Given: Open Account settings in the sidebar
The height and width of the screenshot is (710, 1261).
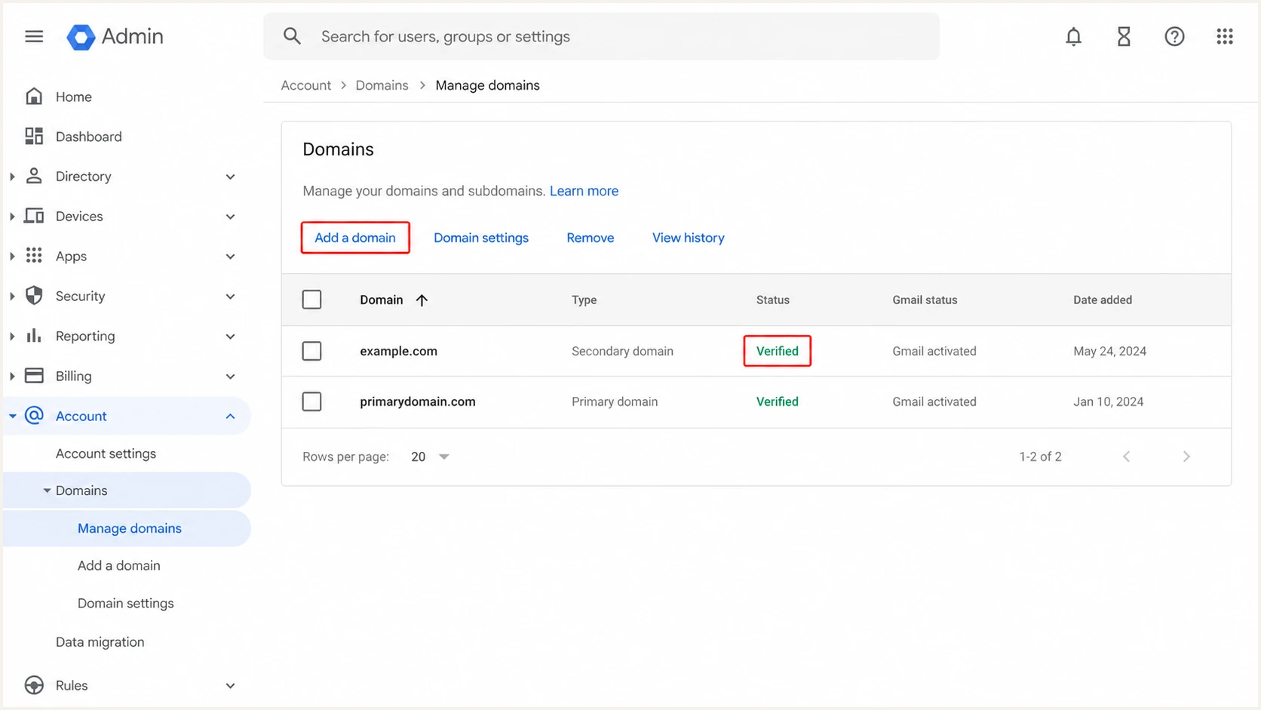Looking at the screenshot, I should 106,453.
